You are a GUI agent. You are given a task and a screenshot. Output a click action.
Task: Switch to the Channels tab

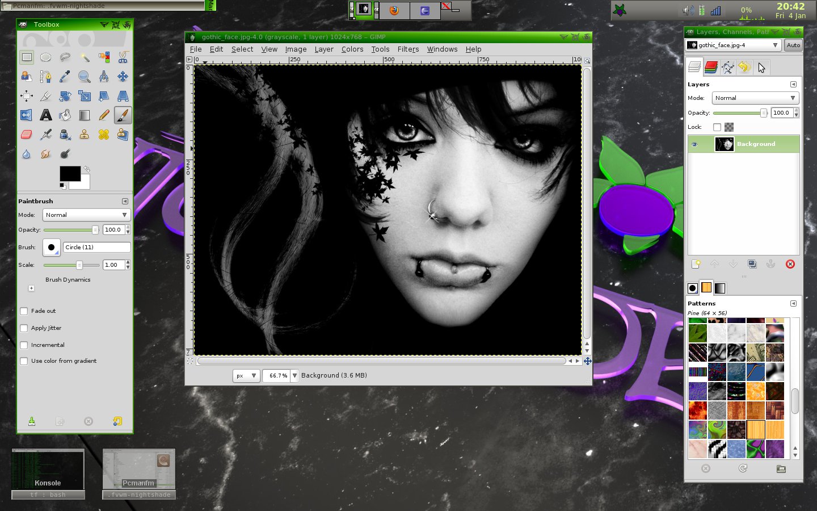pos(711,68)
